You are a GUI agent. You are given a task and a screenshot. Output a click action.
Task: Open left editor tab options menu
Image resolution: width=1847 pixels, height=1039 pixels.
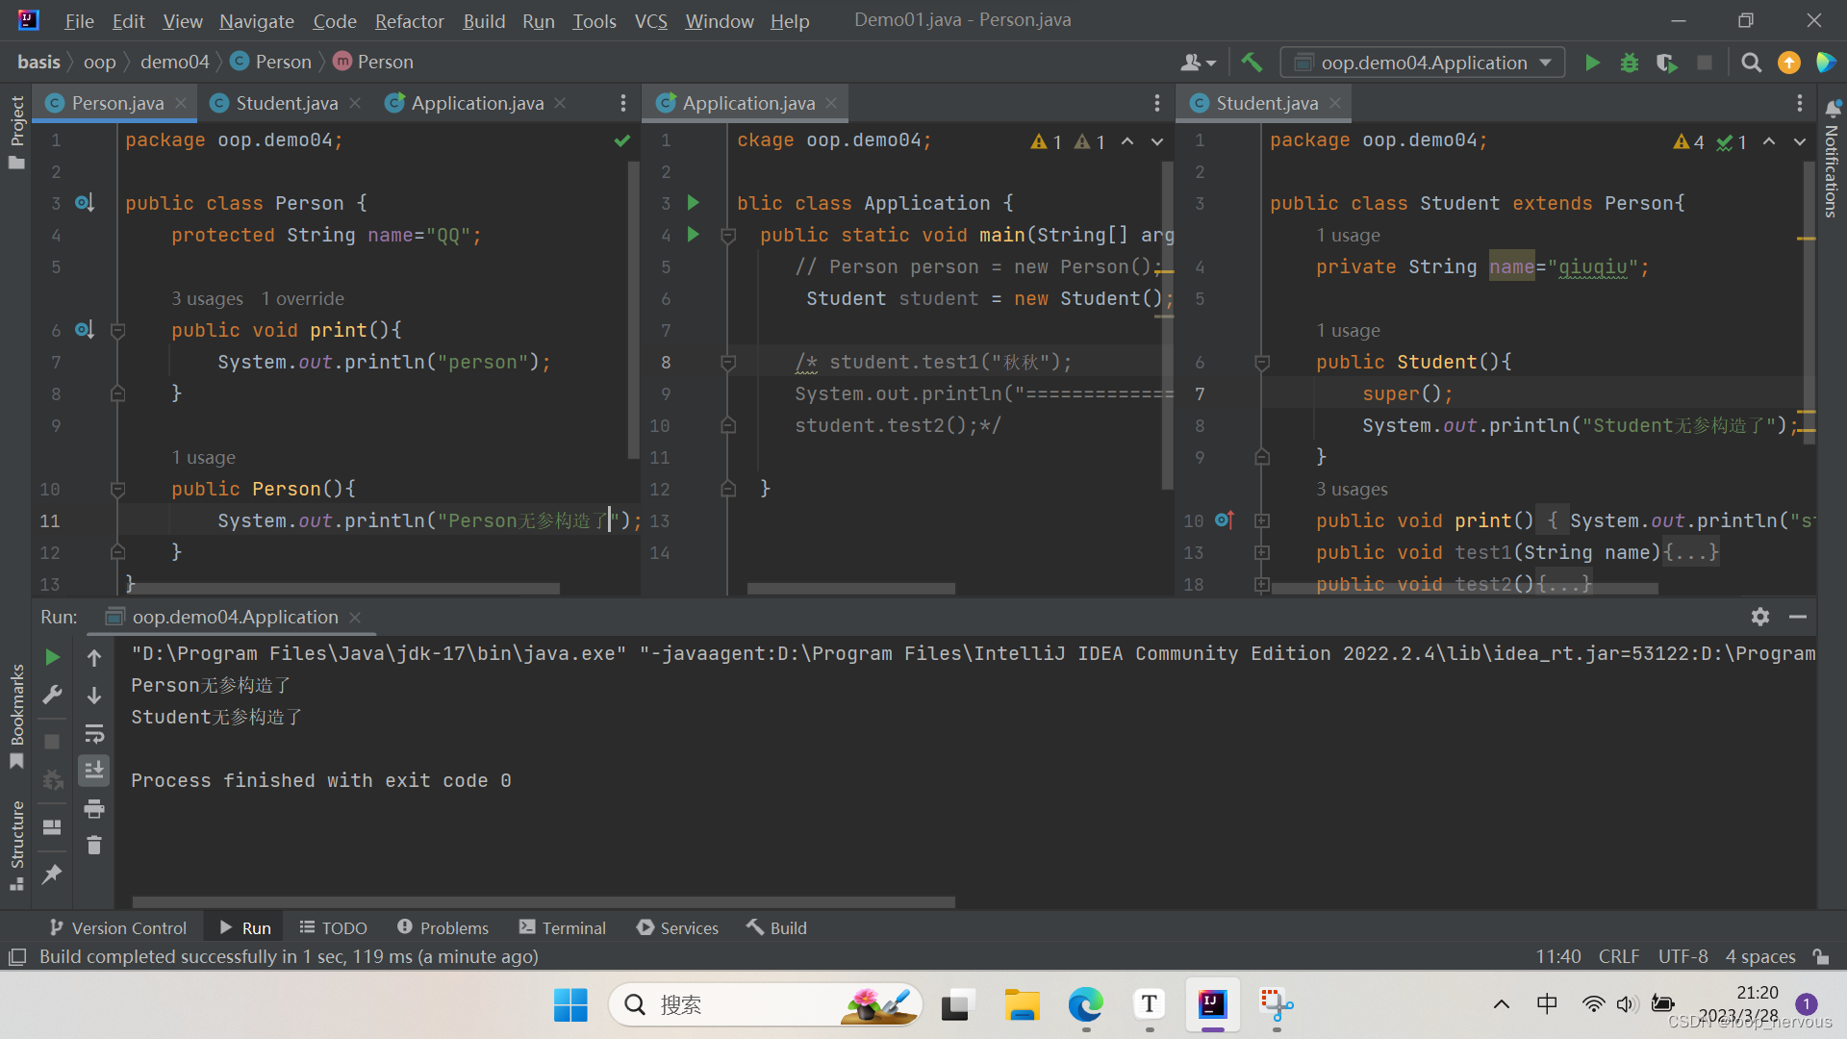tap(623, 103)
